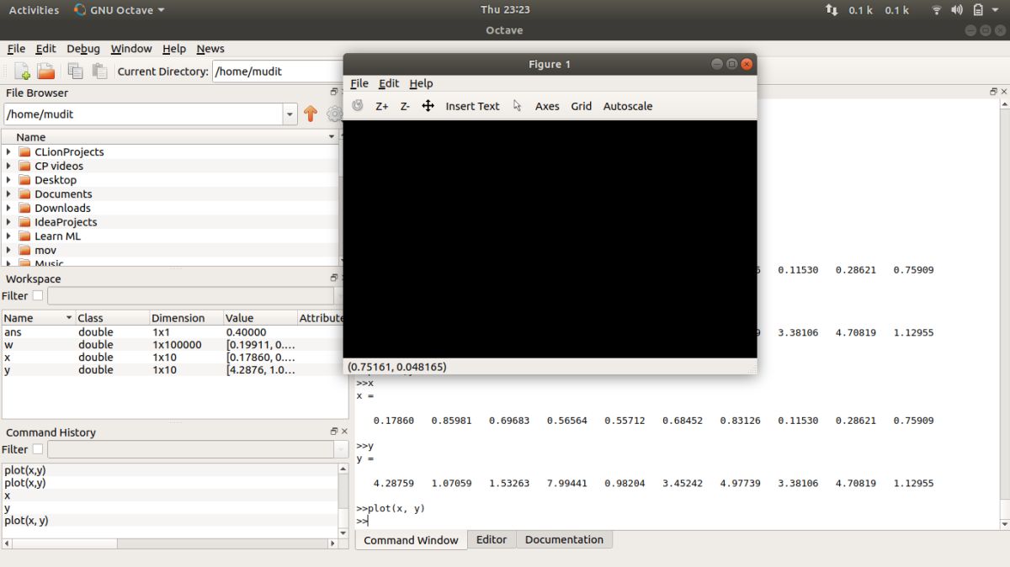This screenshot has height=567, width=1010.
Task: Undock the File Browser panel
Action: click(334, 93)
